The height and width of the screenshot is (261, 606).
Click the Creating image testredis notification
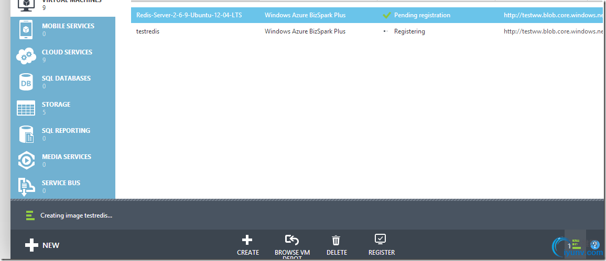[x=76, y=215]
